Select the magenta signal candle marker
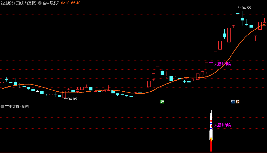The width and height of the screenshot is (267, 153). (x=211, y=59)
